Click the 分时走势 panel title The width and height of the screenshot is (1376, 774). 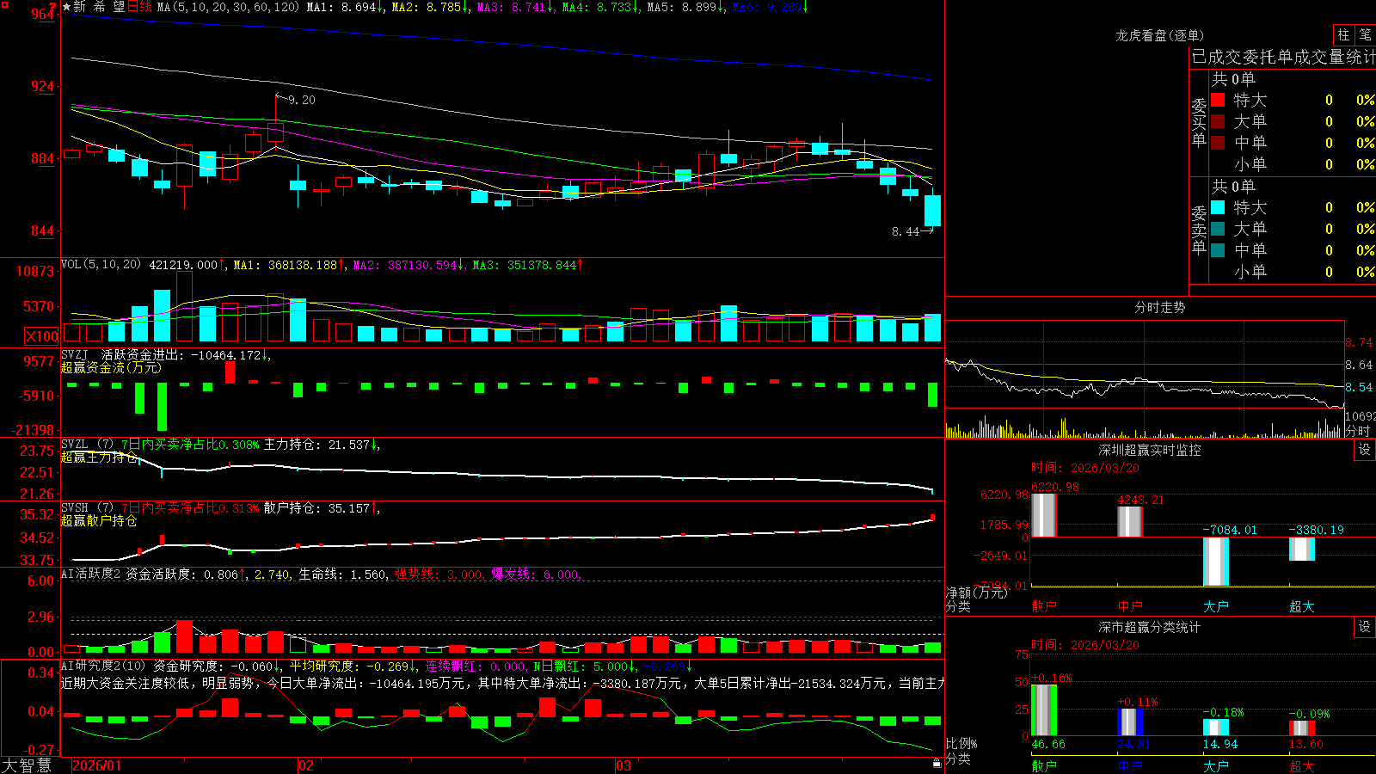point(1159,307)
